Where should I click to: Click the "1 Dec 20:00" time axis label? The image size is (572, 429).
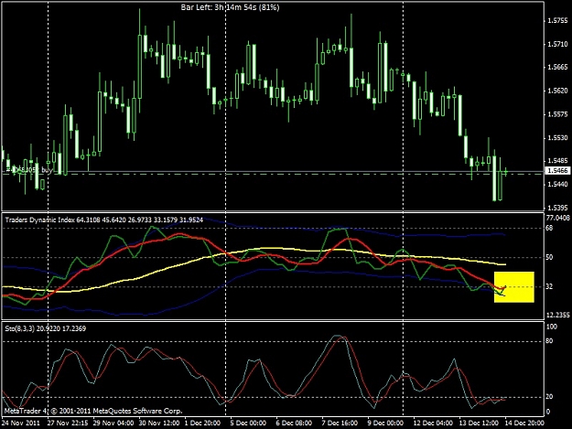coord(202,424)
